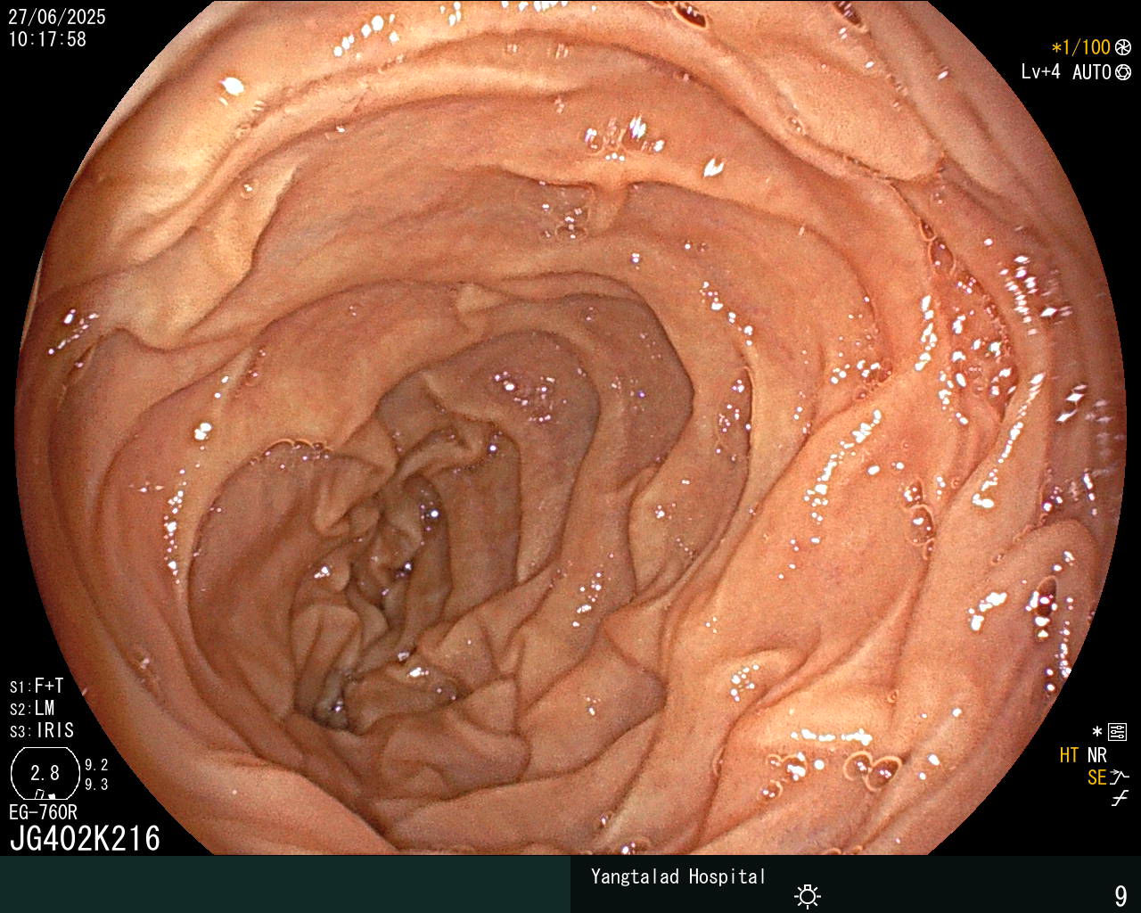Click the scope model EG-760R
Screen dimensions: 1141x913
pos(43,812)
